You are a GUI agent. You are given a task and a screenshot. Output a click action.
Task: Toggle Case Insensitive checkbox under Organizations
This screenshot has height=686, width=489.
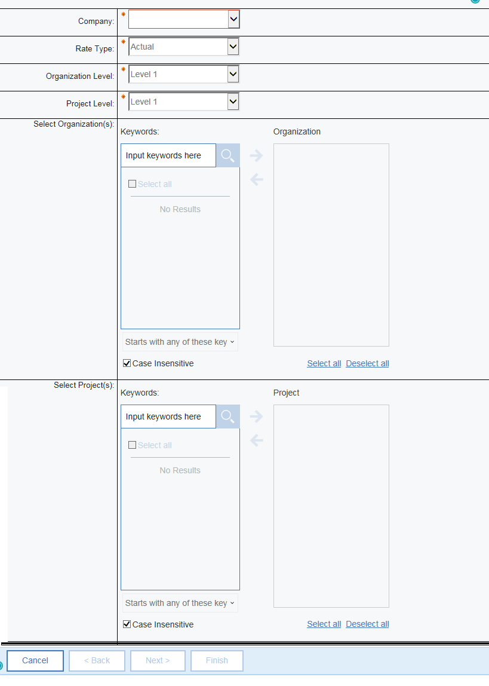coord(127,363)
